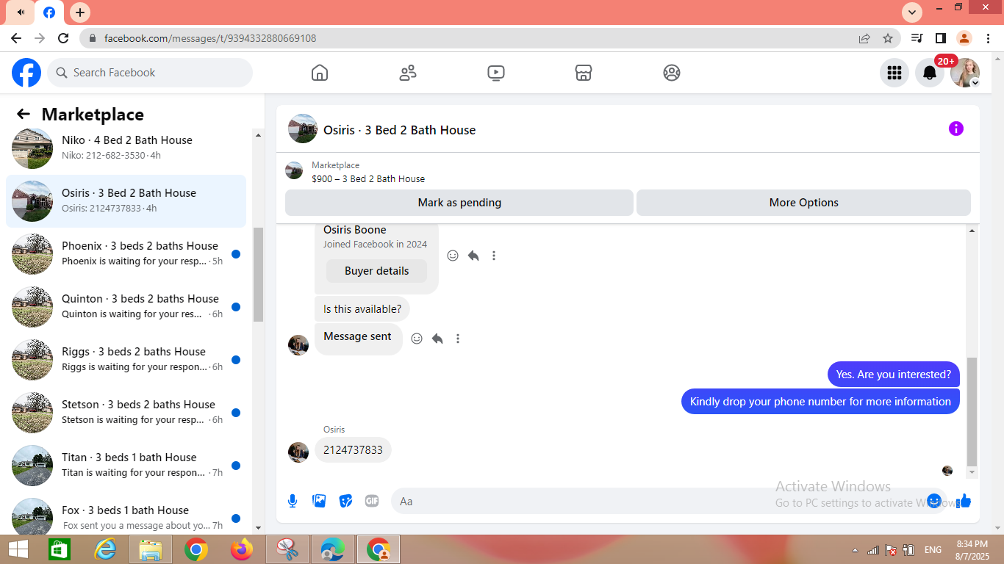Viewport: 1004px width, 564px height.
Task: React to the 'Message sent' bubble
Action: (417, 339)
